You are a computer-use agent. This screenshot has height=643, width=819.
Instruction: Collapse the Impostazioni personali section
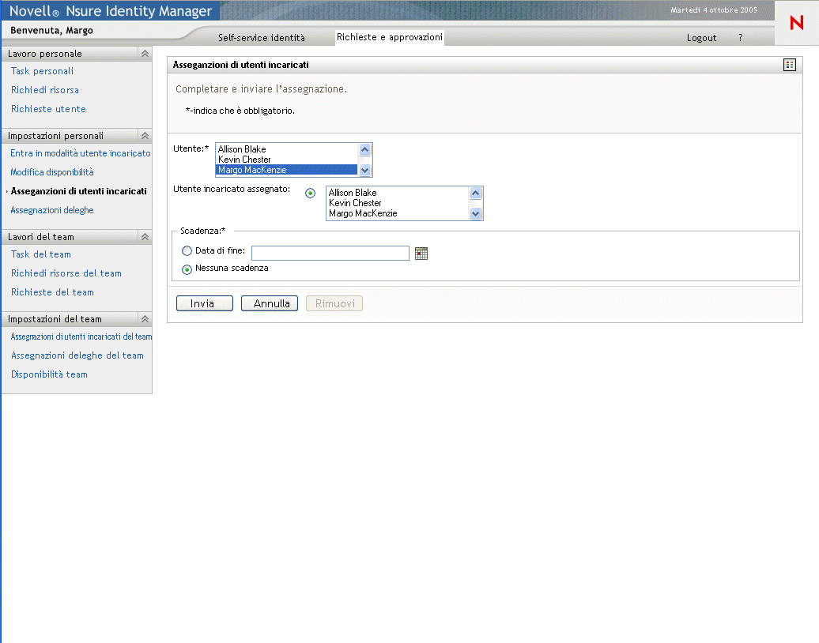[145, 136]
